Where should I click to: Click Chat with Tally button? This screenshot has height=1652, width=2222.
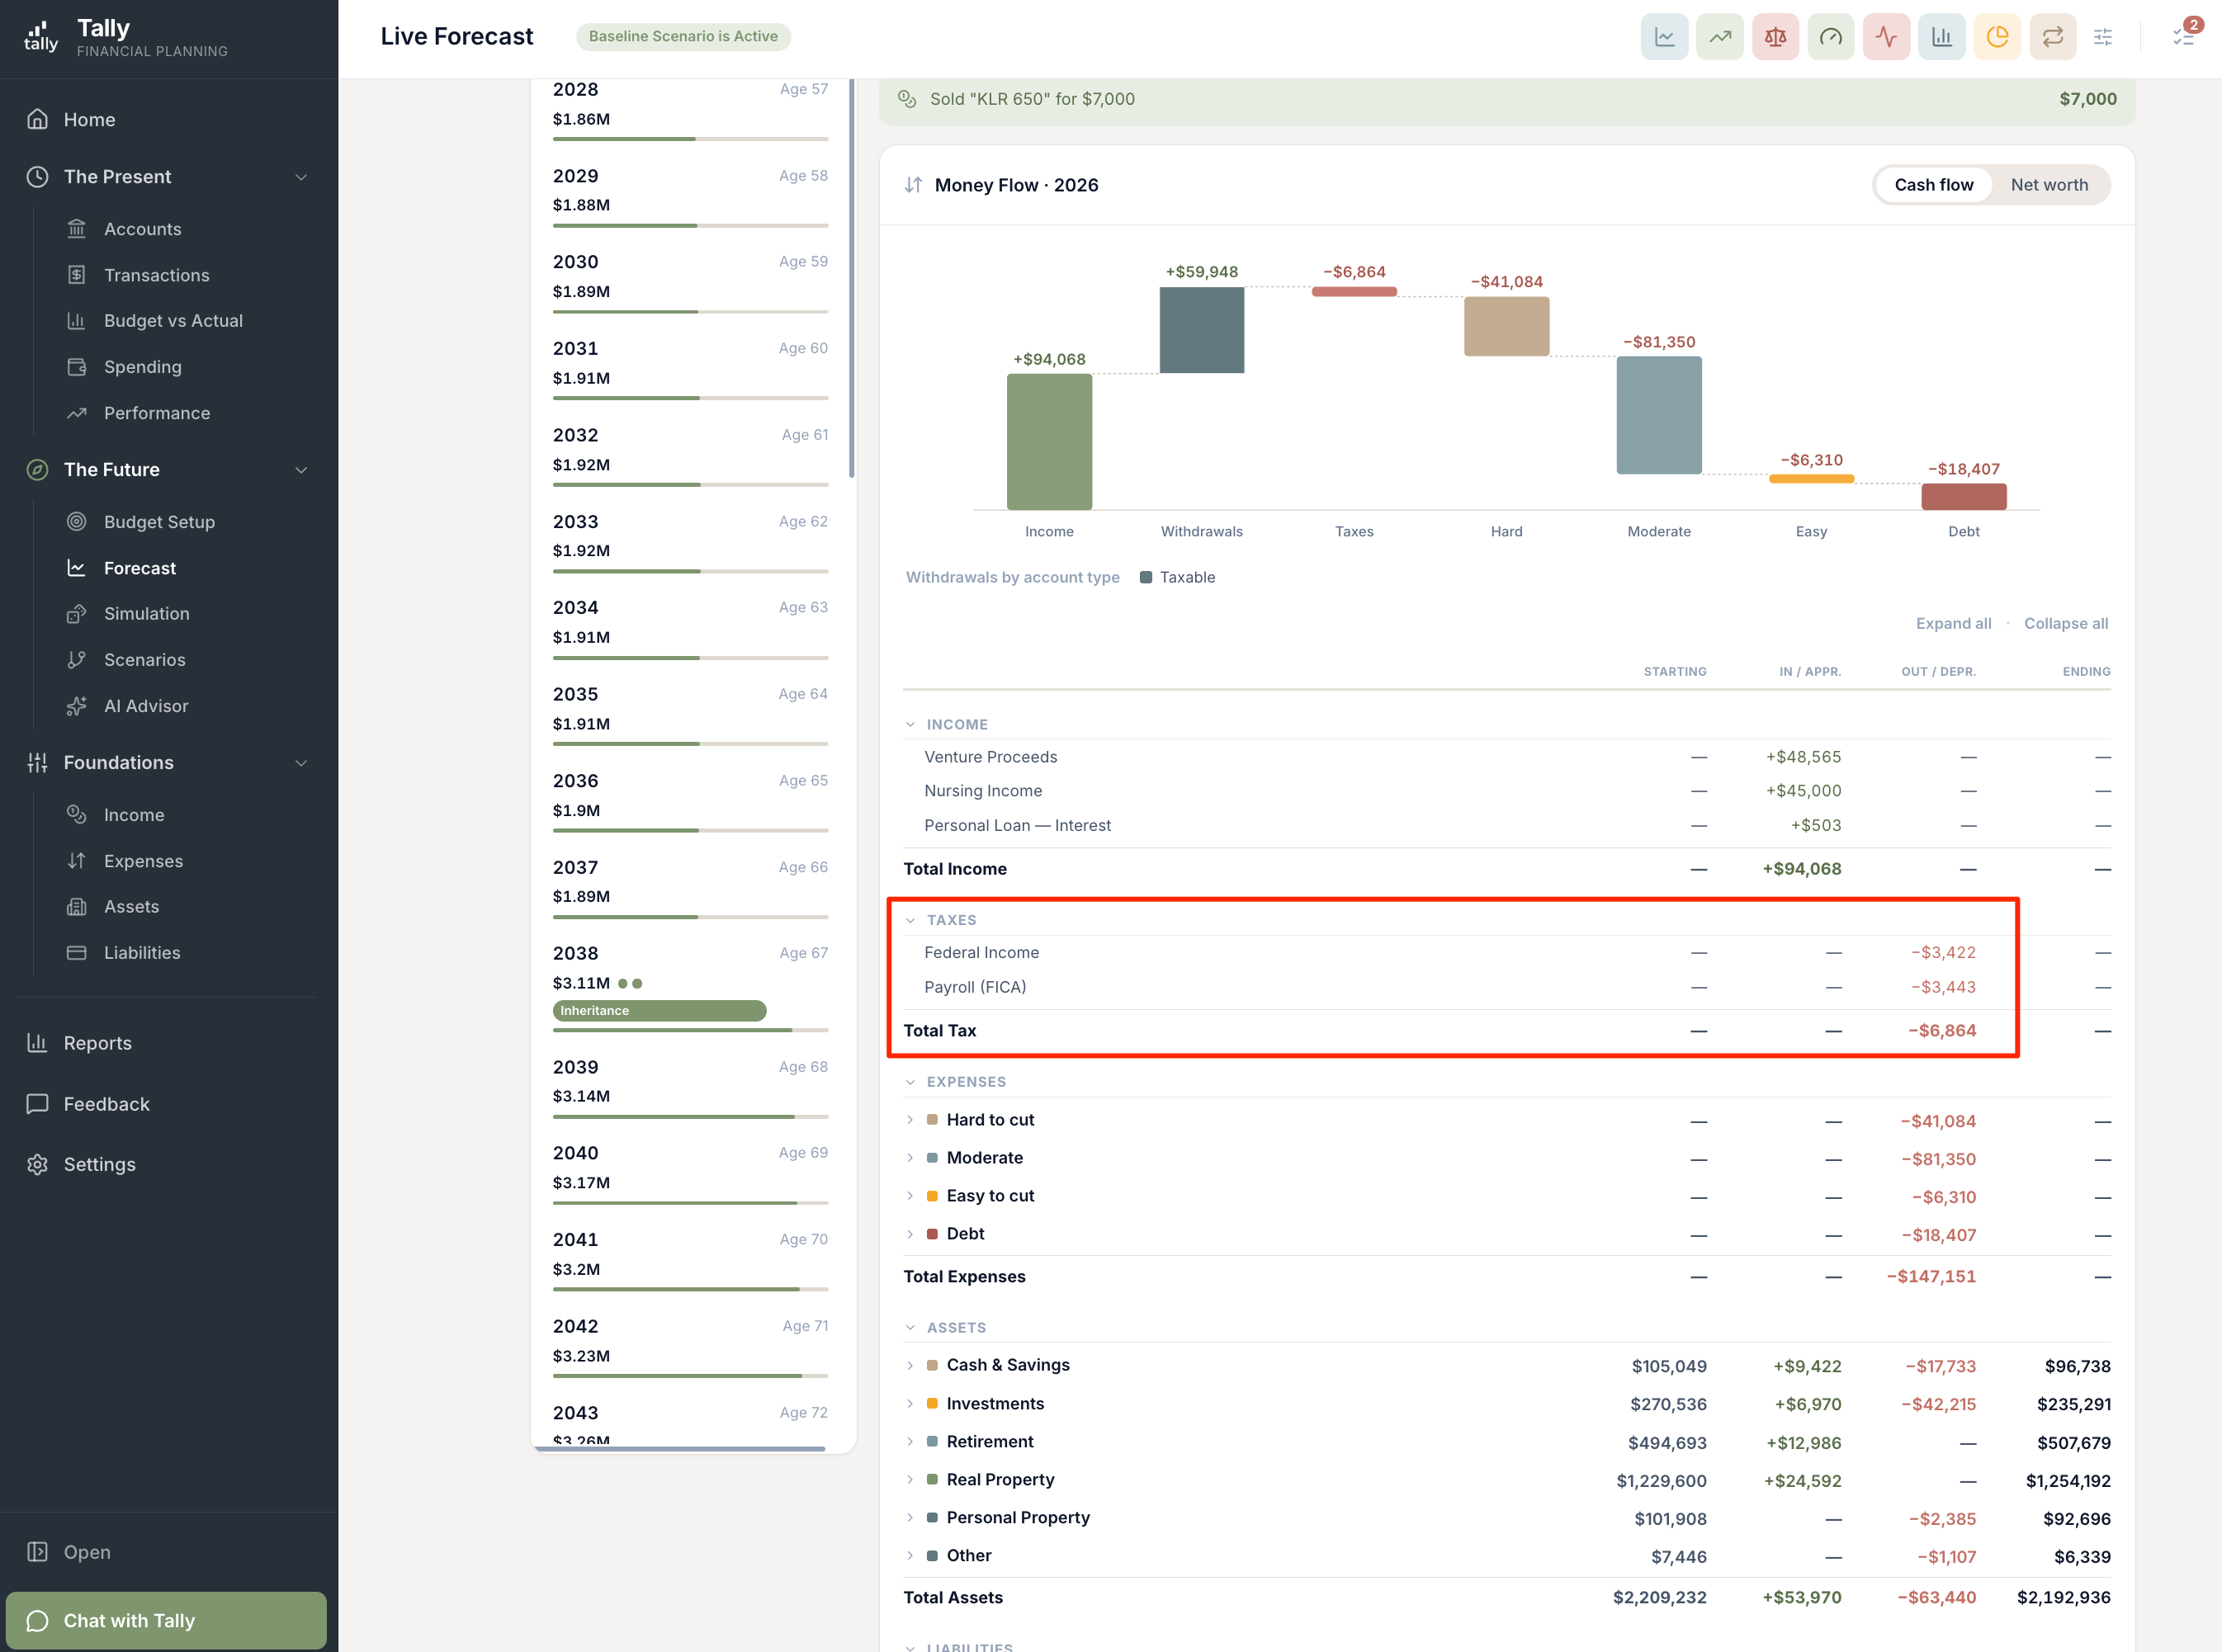(166, 1620)
